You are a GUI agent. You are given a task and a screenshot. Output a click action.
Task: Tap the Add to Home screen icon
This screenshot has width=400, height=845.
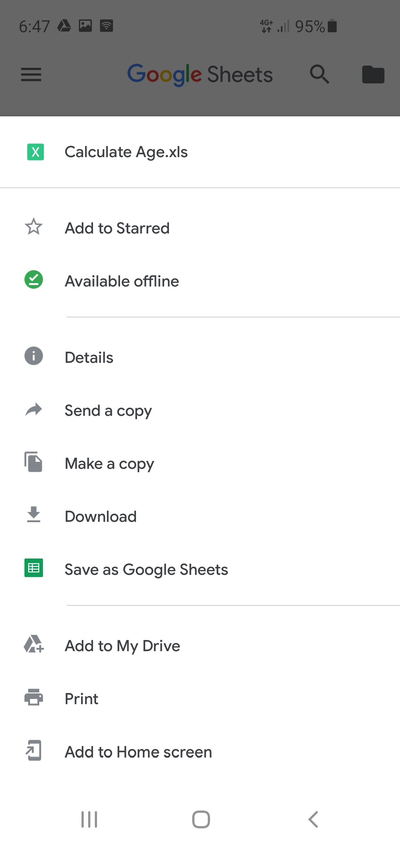tap(34, 750)
